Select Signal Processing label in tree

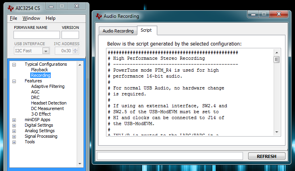click(x=41, y=136)
